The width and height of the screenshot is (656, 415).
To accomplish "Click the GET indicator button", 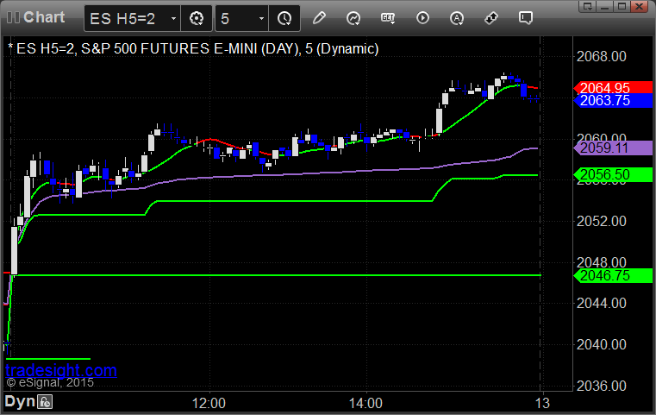I will click(388, 18).
